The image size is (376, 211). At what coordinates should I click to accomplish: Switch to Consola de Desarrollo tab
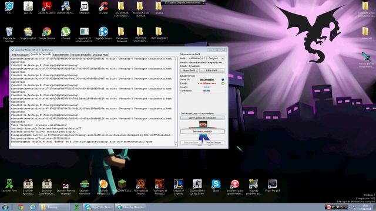tap(41, 55)
